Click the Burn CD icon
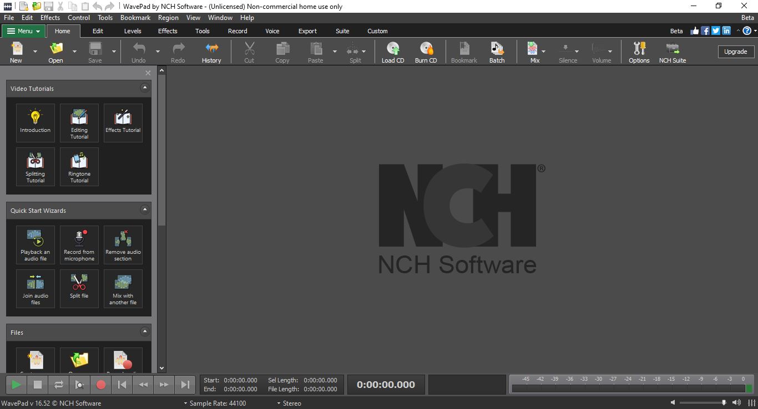 pyautogui.click(x=426, y=52)
